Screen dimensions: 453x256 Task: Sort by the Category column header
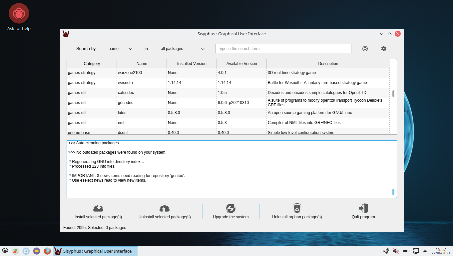pyautogui.click(x=92, y=64)
